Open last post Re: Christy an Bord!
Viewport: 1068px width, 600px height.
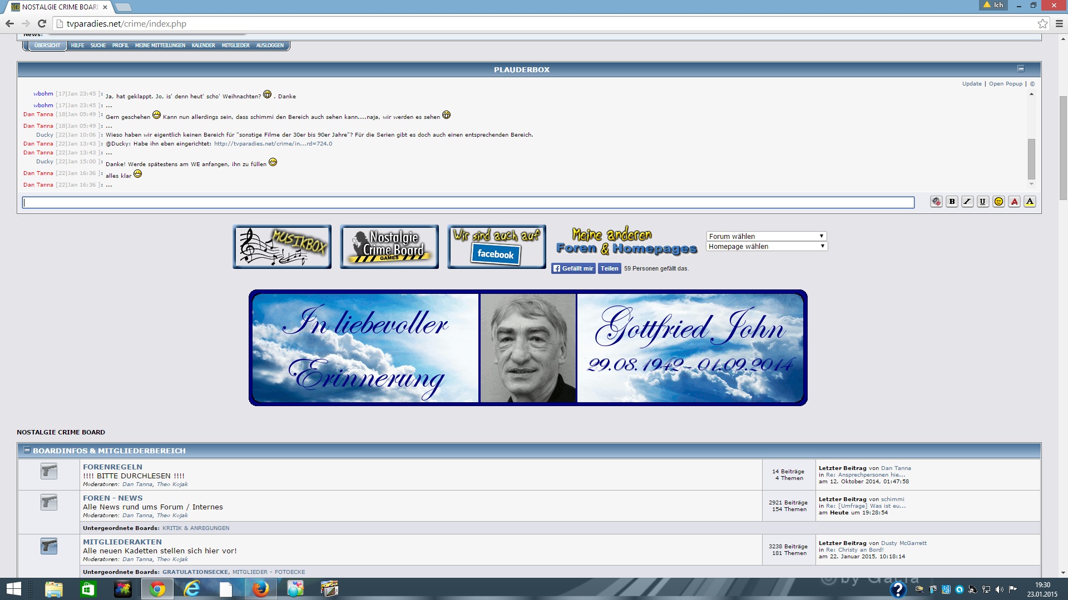854,549
